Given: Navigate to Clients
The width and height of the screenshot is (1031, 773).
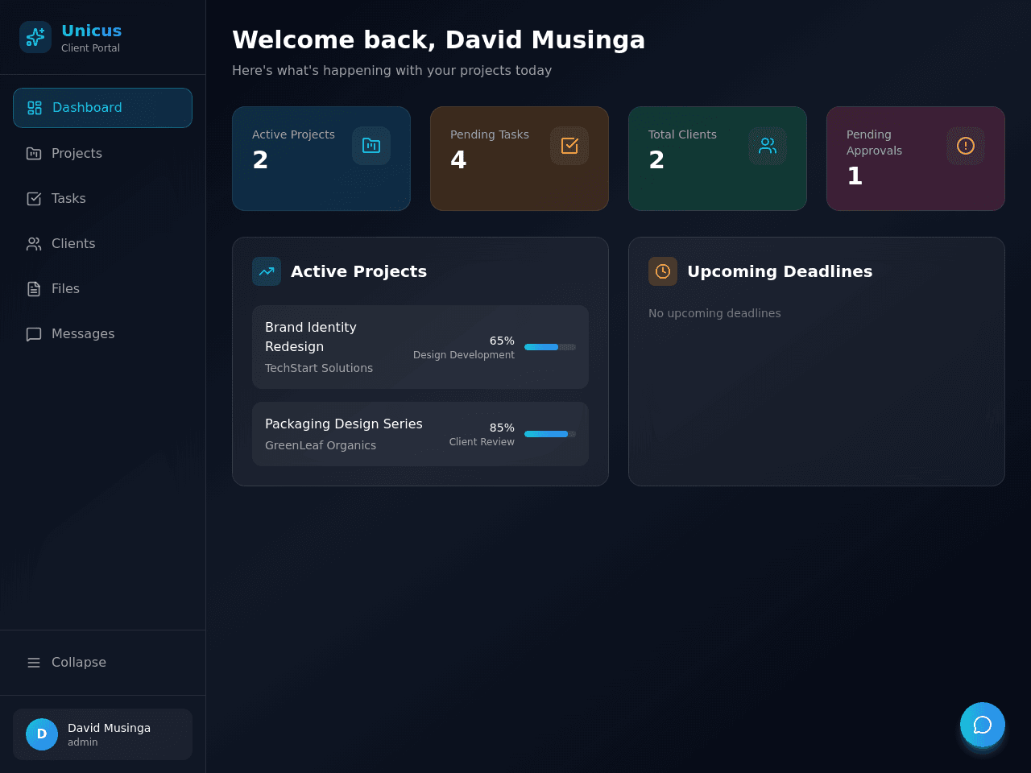Looking at the screenshot, I should click(102, 243).
